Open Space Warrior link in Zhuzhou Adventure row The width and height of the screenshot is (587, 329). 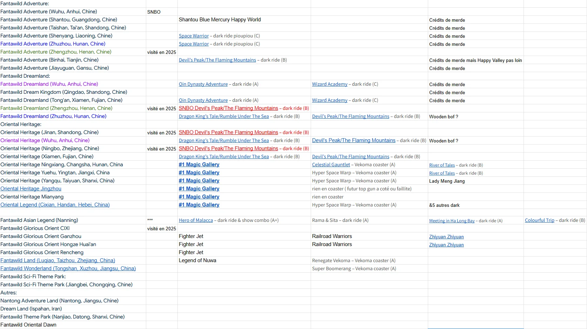tap(194, 44)
